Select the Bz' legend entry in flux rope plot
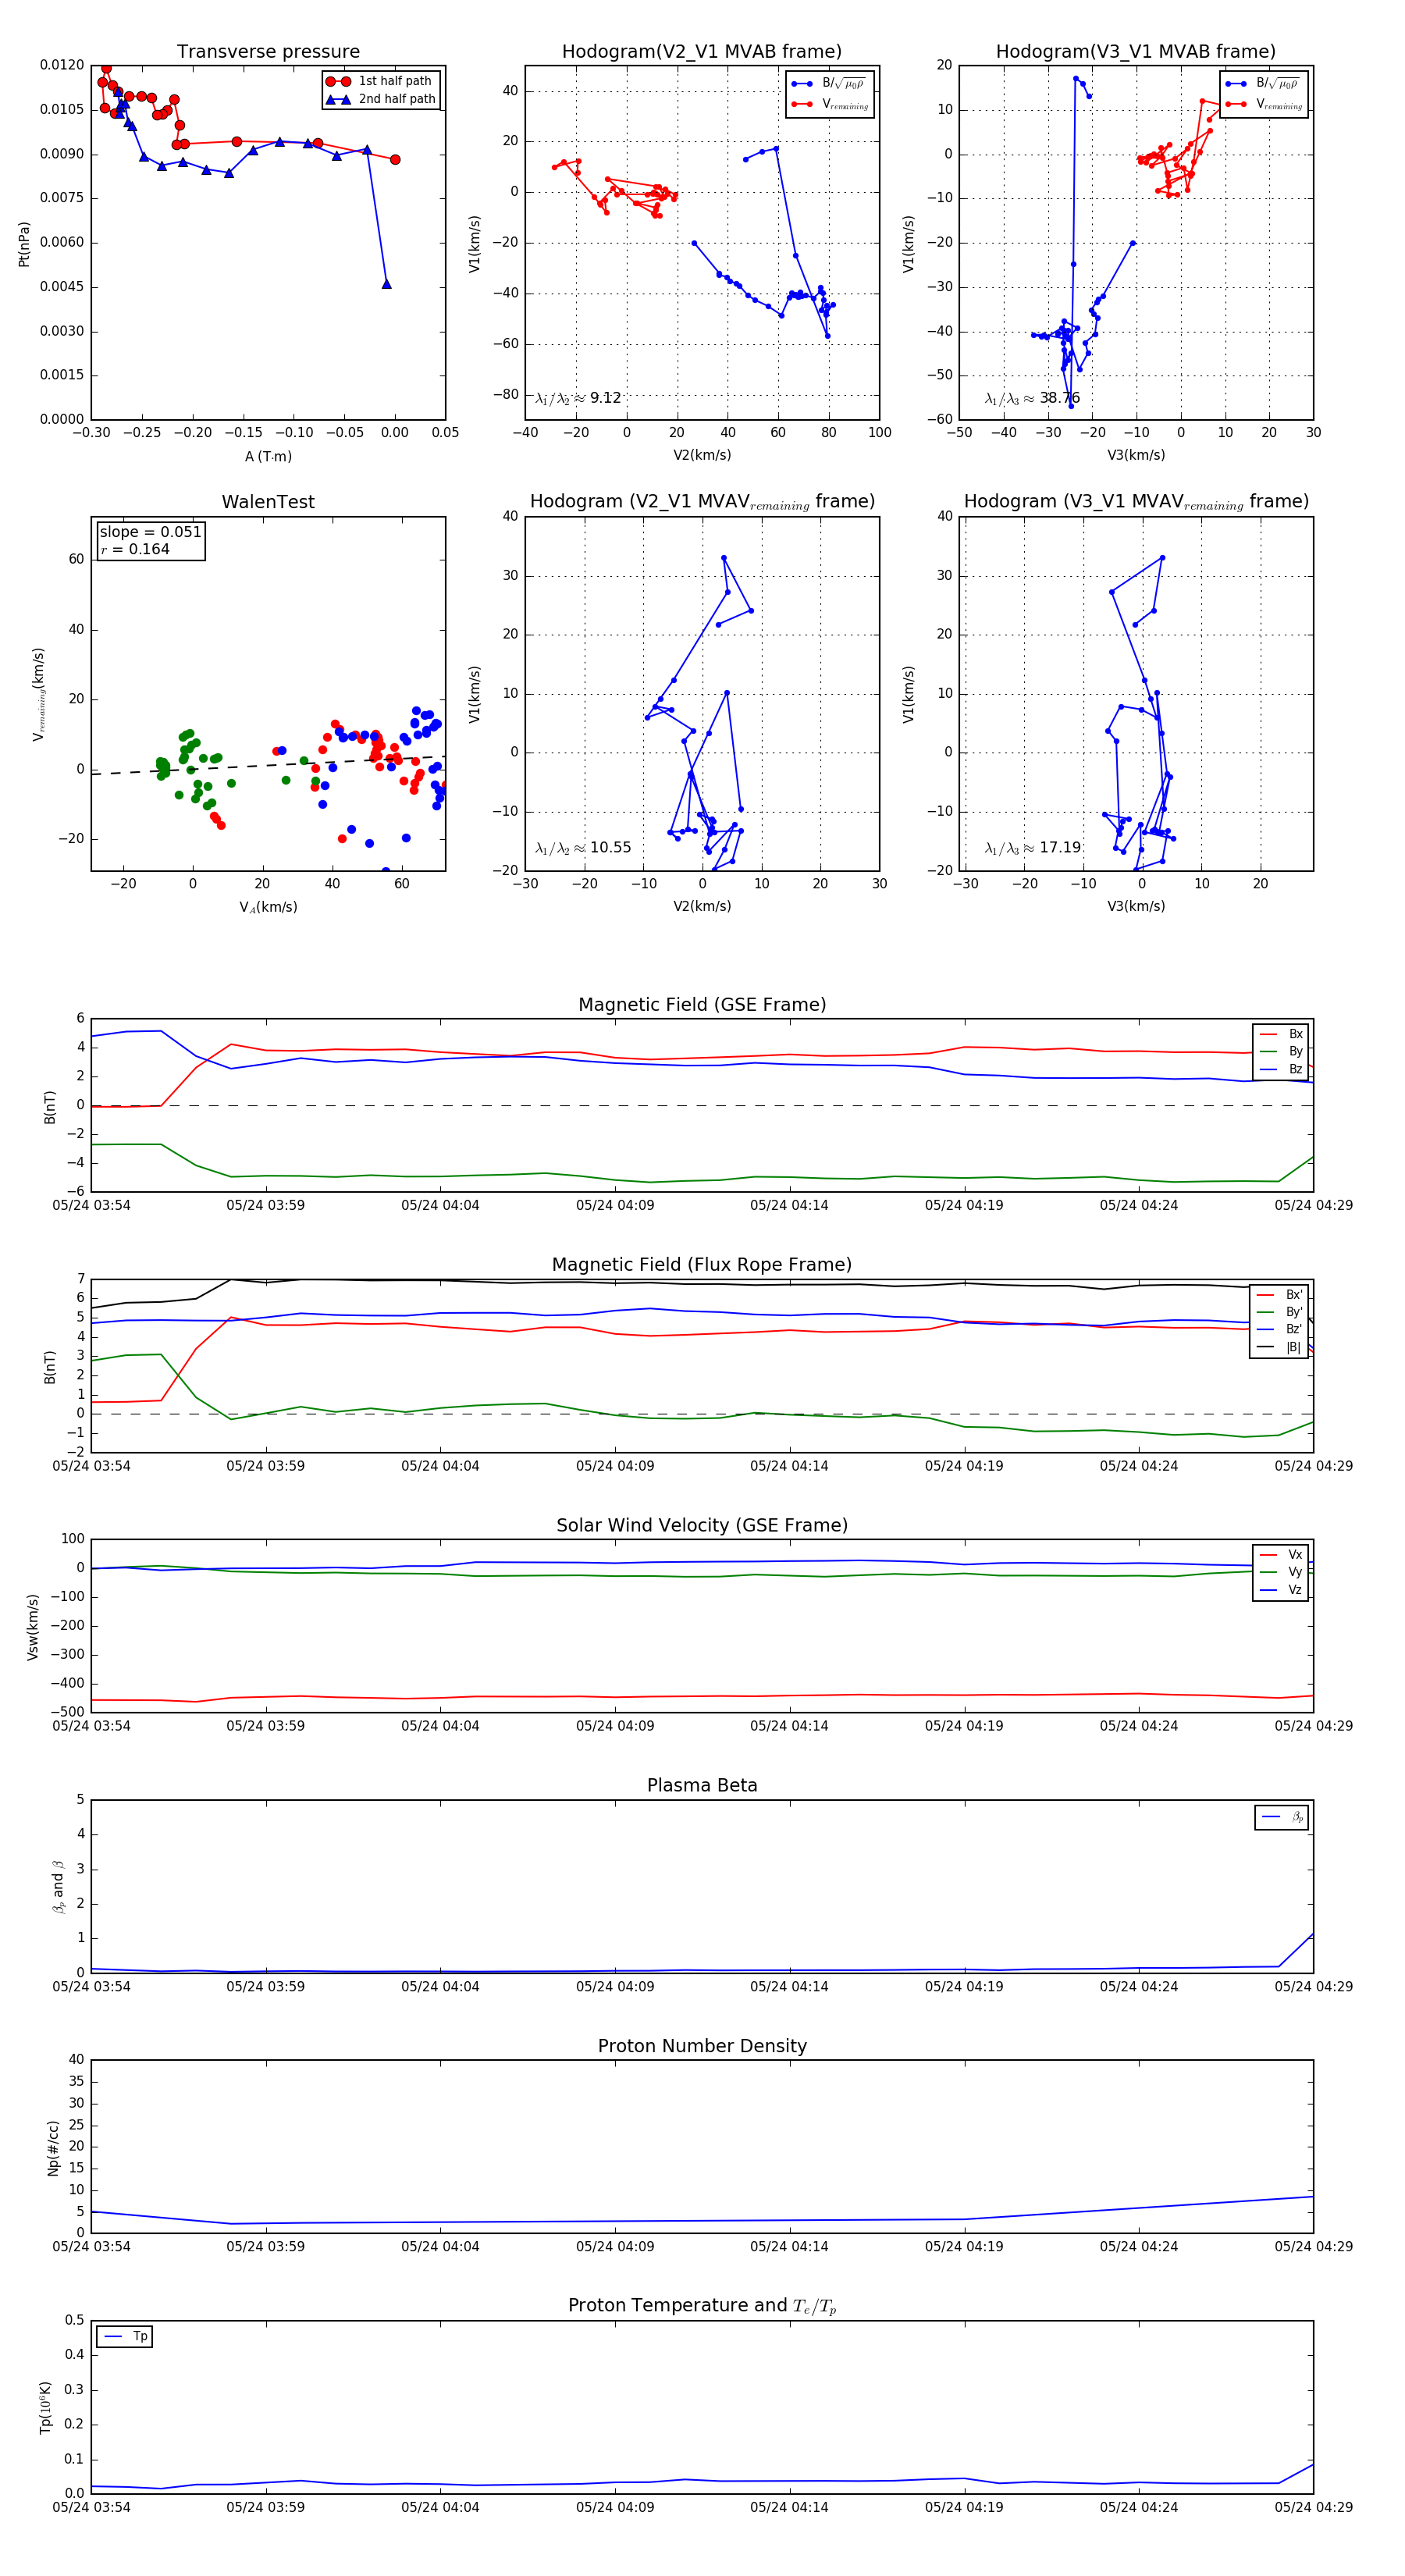Screen dimensions: 1405x2576 pos(1280,1329)
